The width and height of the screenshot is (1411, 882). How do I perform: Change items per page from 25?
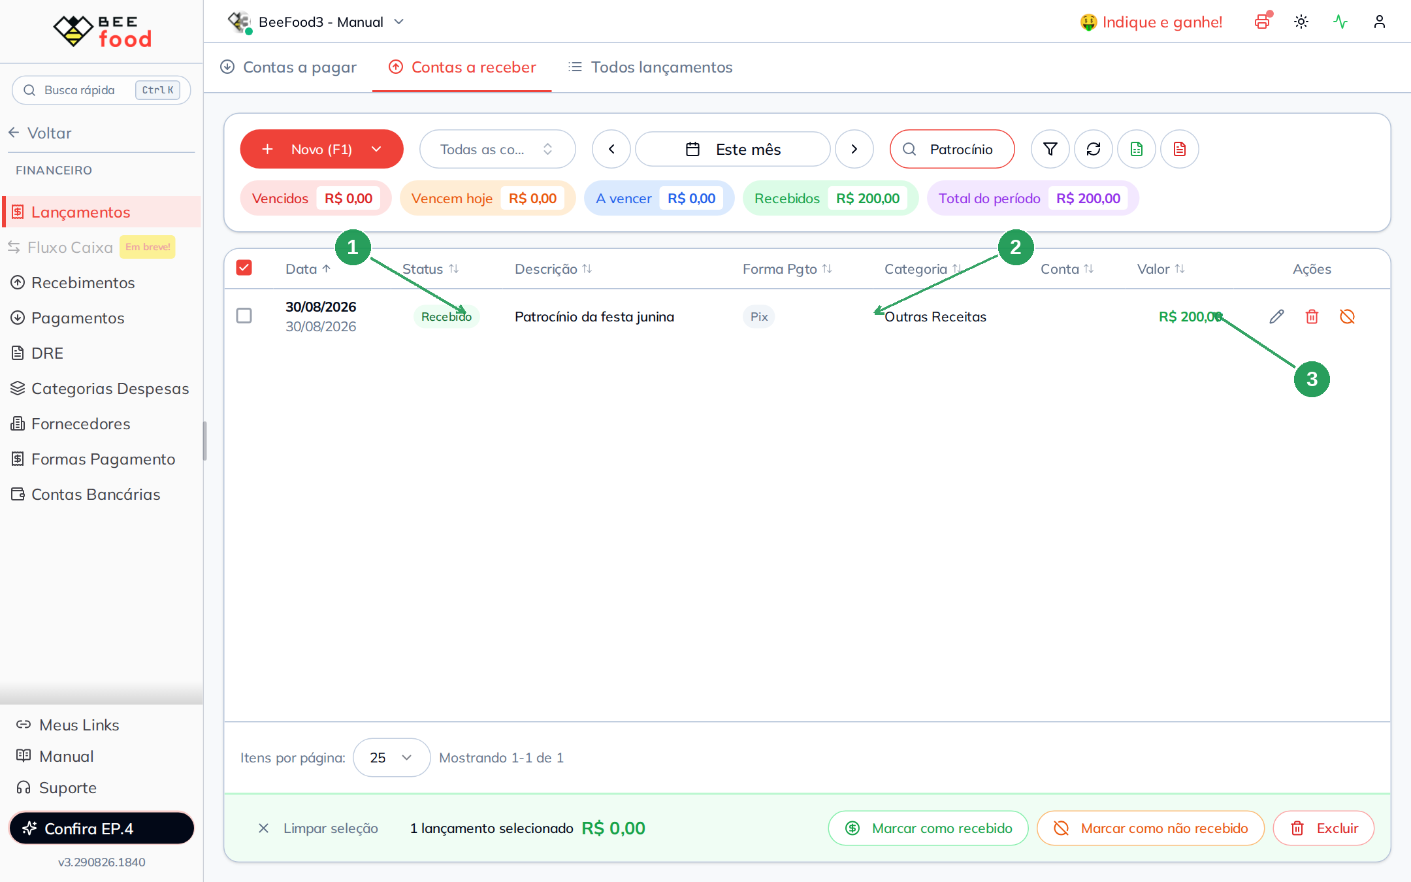coord(392,758)
